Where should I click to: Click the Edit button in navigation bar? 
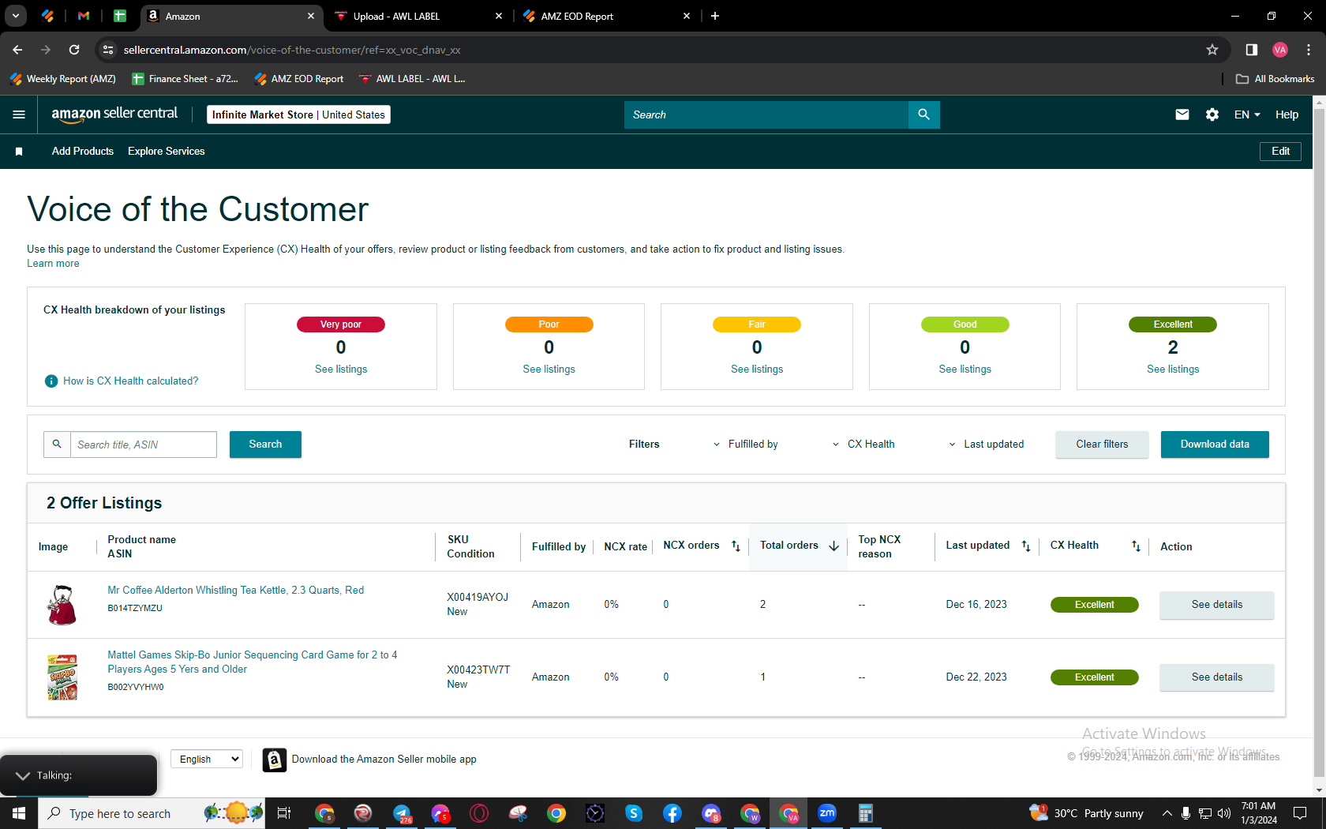point(1280,152)
